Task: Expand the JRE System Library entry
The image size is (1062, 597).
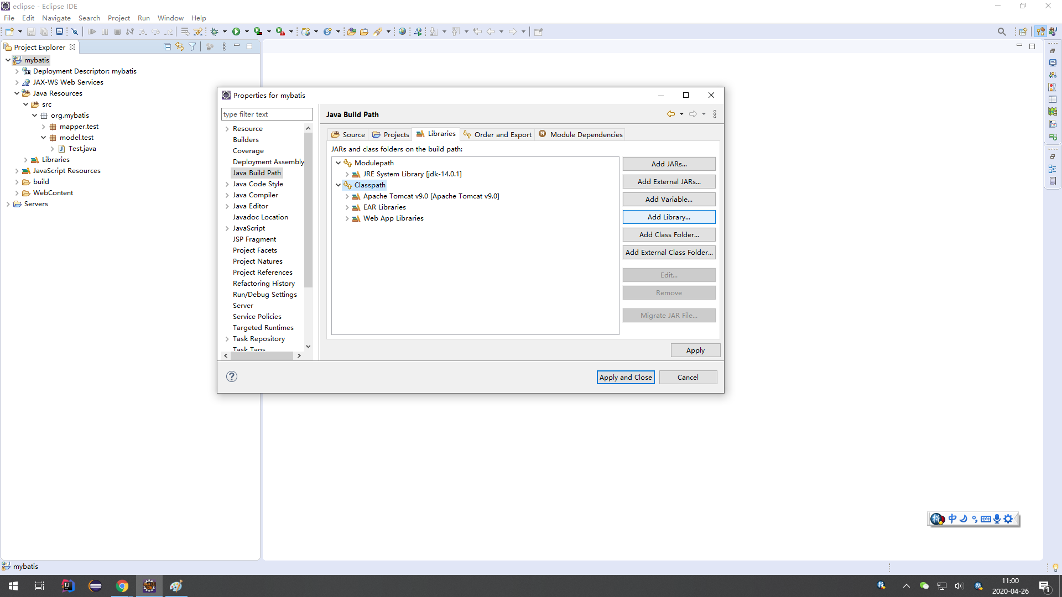Action: pos(347,174)
